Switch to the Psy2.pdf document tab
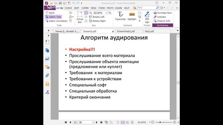Screen dimensions: 223x125 [x=149, y=31]
